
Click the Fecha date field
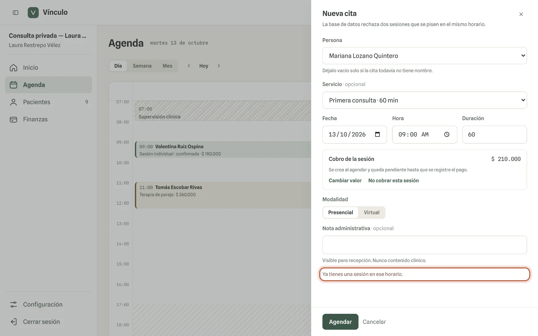coord(355,134)
